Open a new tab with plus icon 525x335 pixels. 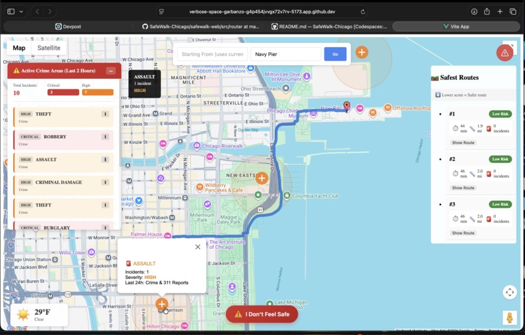(500, 11)
